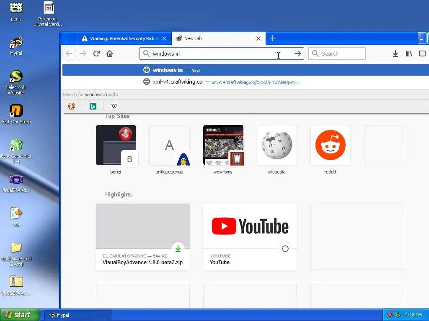
Task: Click the browser Back arrow button
Action: tap(69, 53)
